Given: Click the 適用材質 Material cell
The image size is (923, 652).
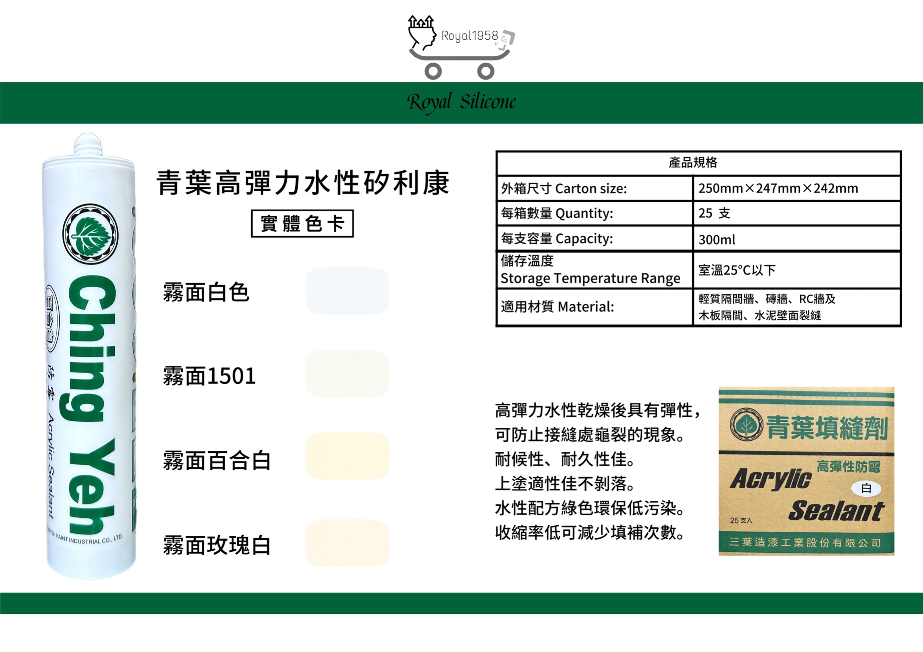Looking at the screenshot, I should tap(595, 307).
